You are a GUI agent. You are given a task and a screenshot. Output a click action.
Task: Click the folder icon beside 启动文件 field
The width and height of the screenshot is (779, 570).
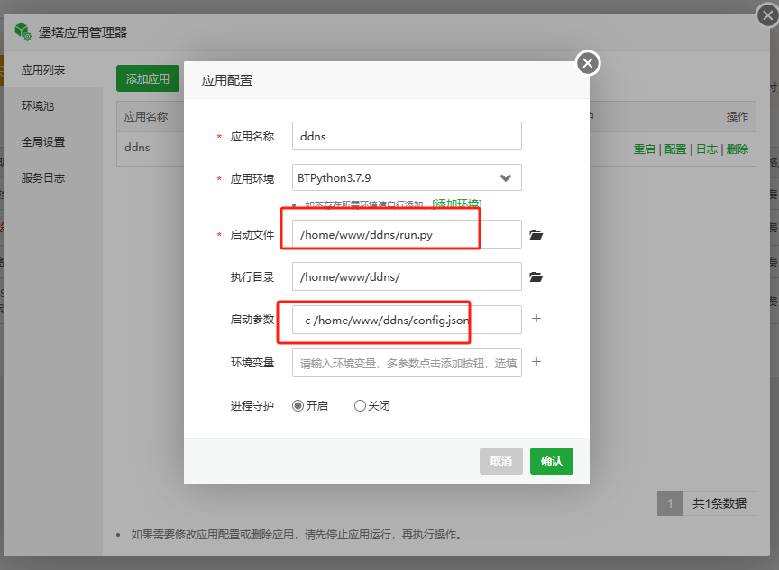click(x=536, y=235)
